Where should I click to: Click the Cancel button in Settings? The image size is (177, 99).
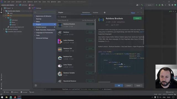pos(129,86)
